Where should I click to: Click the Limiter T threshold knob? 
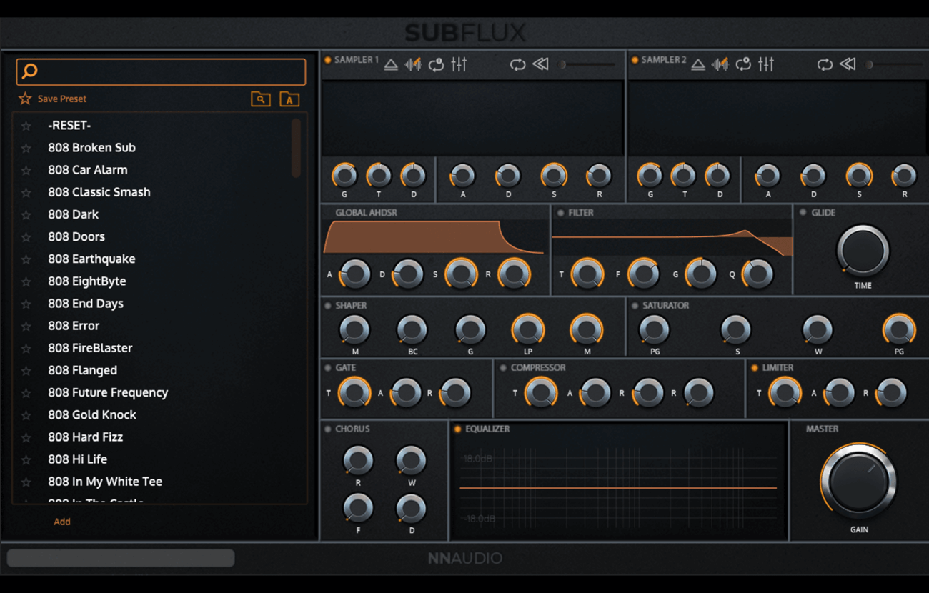785,392
